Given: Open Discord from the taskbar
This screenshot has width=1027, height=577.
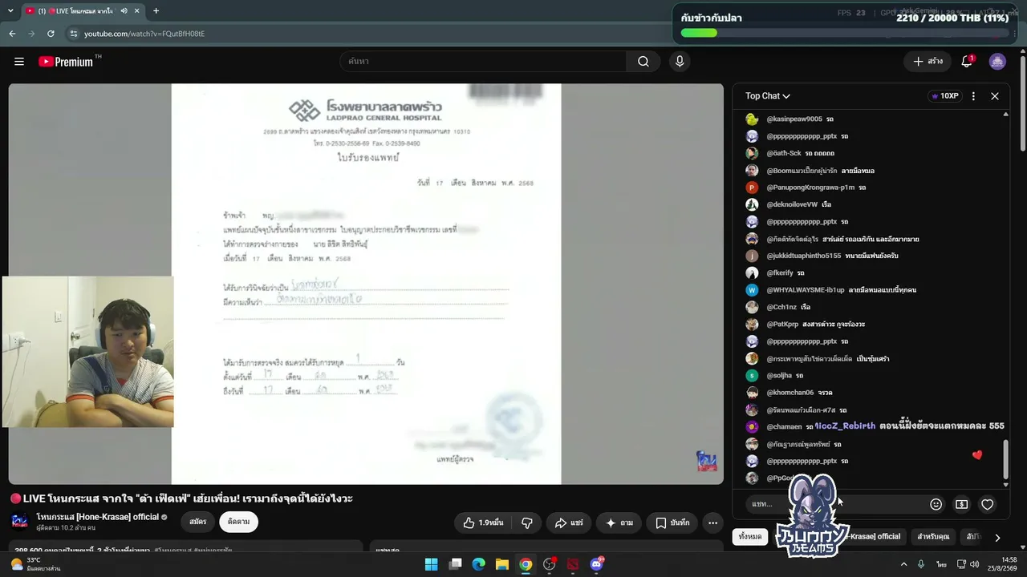Looking at the screenshot, I should tap(596, 564).
